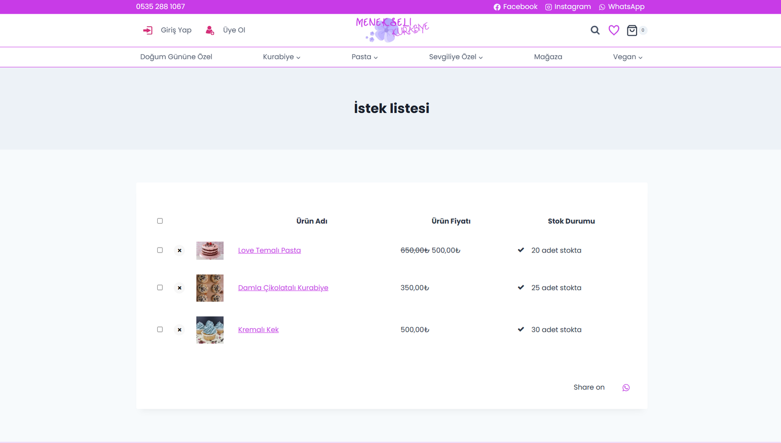This screenshot has width=781, height=443.
Task: Open the search magnifier icon
Action: [595, 30]
